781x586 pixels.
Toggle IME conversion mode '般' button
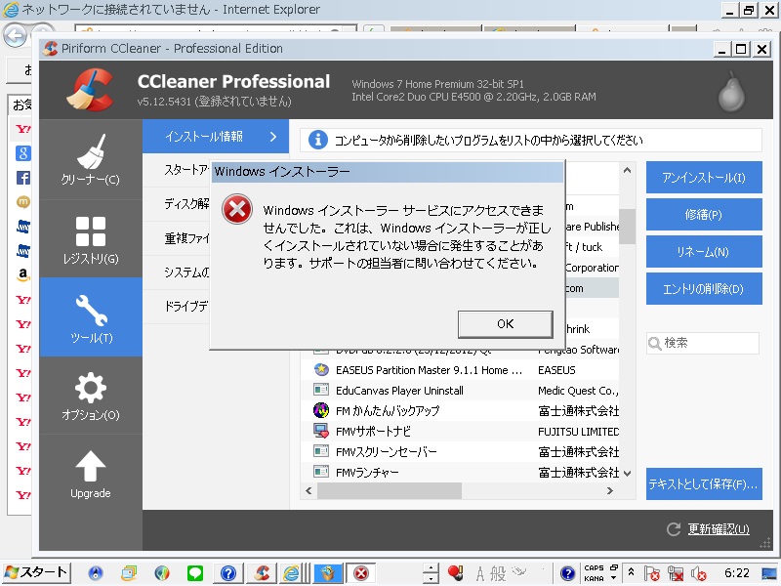[x=498, y=574]
